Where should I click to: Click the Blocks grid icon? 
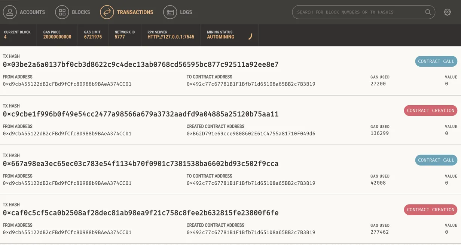coord(62,12)
